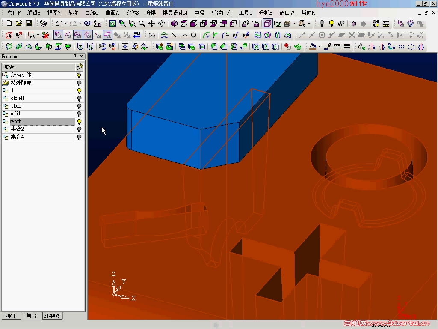Toggle visibility bulb for offset1
Screen dimensions: 438x329
pyautogui.click(x=79, y=99)
